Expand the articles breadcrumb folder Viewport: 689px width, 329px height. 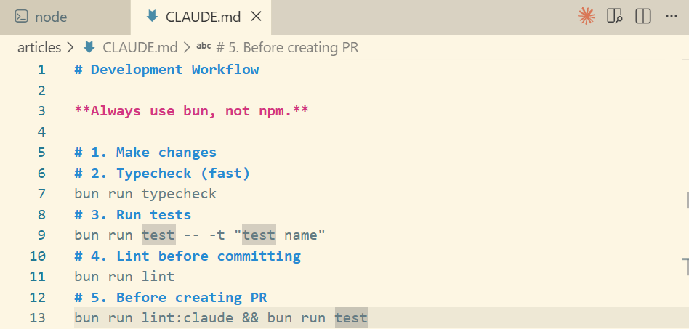pos(39,47)
